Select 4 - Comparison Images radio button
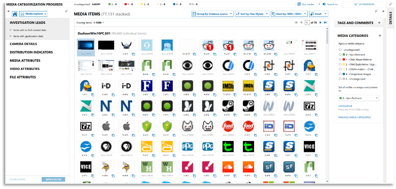Viewport: 396px width, 189px height. pyautogui.click(x=340, y=74)
